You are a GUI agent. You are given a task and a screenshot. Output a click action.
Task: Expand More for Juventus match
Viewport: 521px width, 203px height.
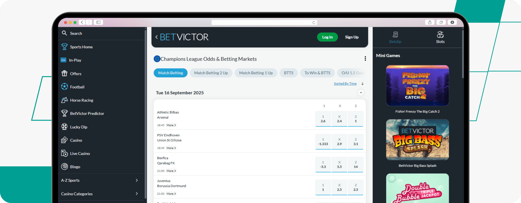pyautogui.click(x=171, y=194)
